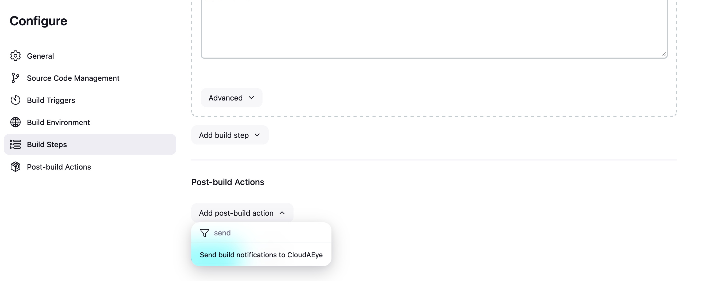Click the Build Steps list icon

(15, 144)
